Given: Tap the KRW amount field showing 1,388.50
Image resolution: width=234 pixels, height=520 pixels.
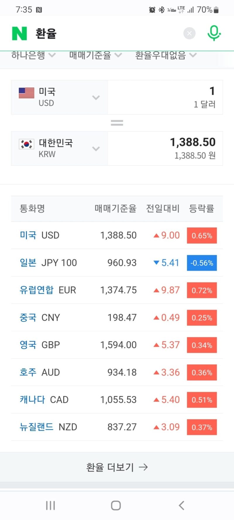Looking at the screenshot, I should point(165,148).
